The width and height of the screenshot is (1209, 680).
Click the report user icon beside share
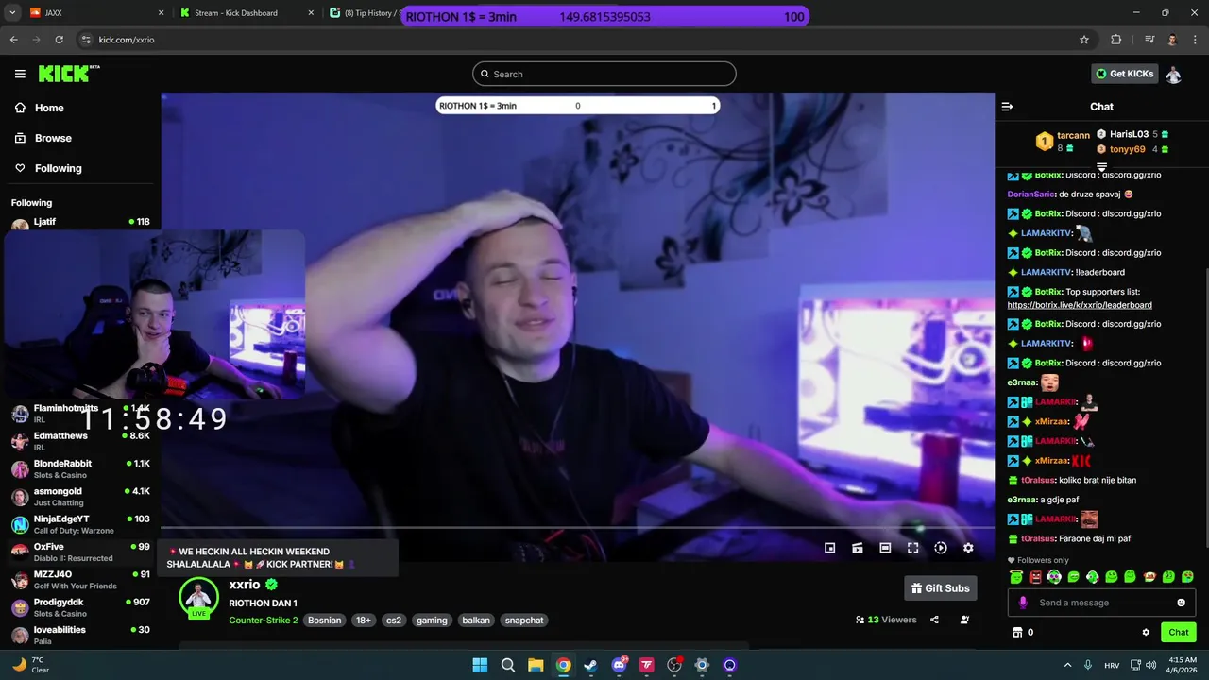coord(964,620)
